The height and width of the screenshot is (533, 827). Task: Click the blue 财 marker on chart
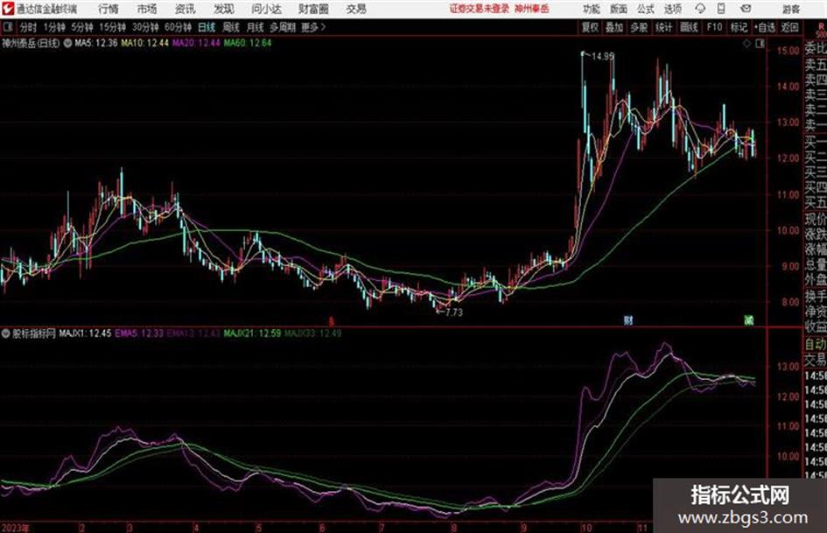tap(627, 320)
